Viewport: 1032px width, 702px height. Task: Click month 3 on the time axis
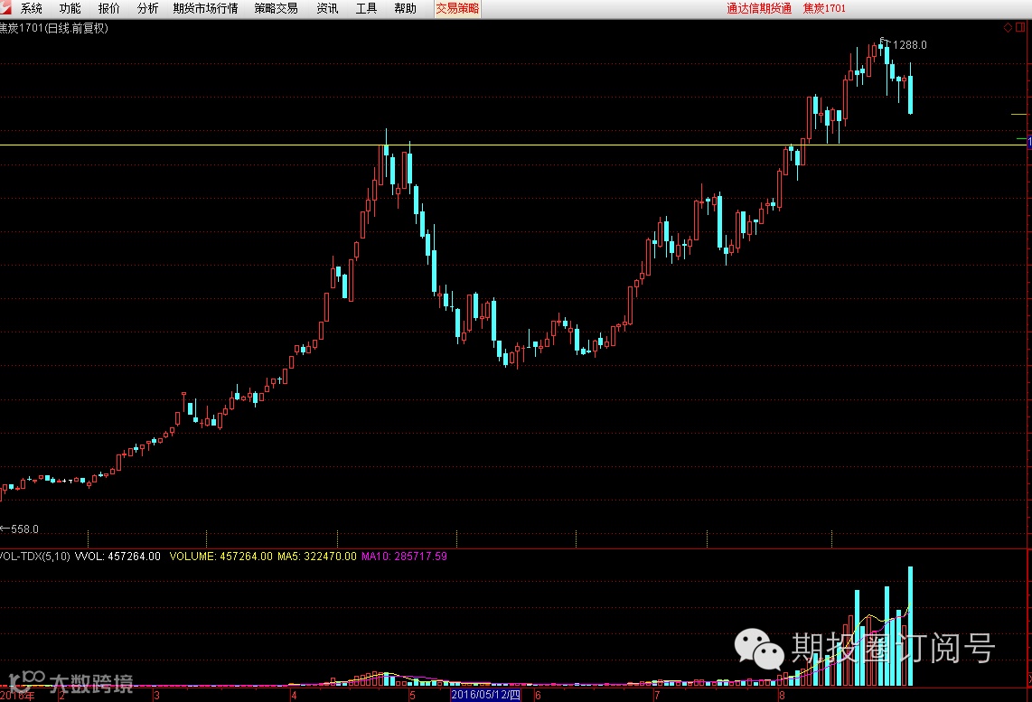pos(156,696)
